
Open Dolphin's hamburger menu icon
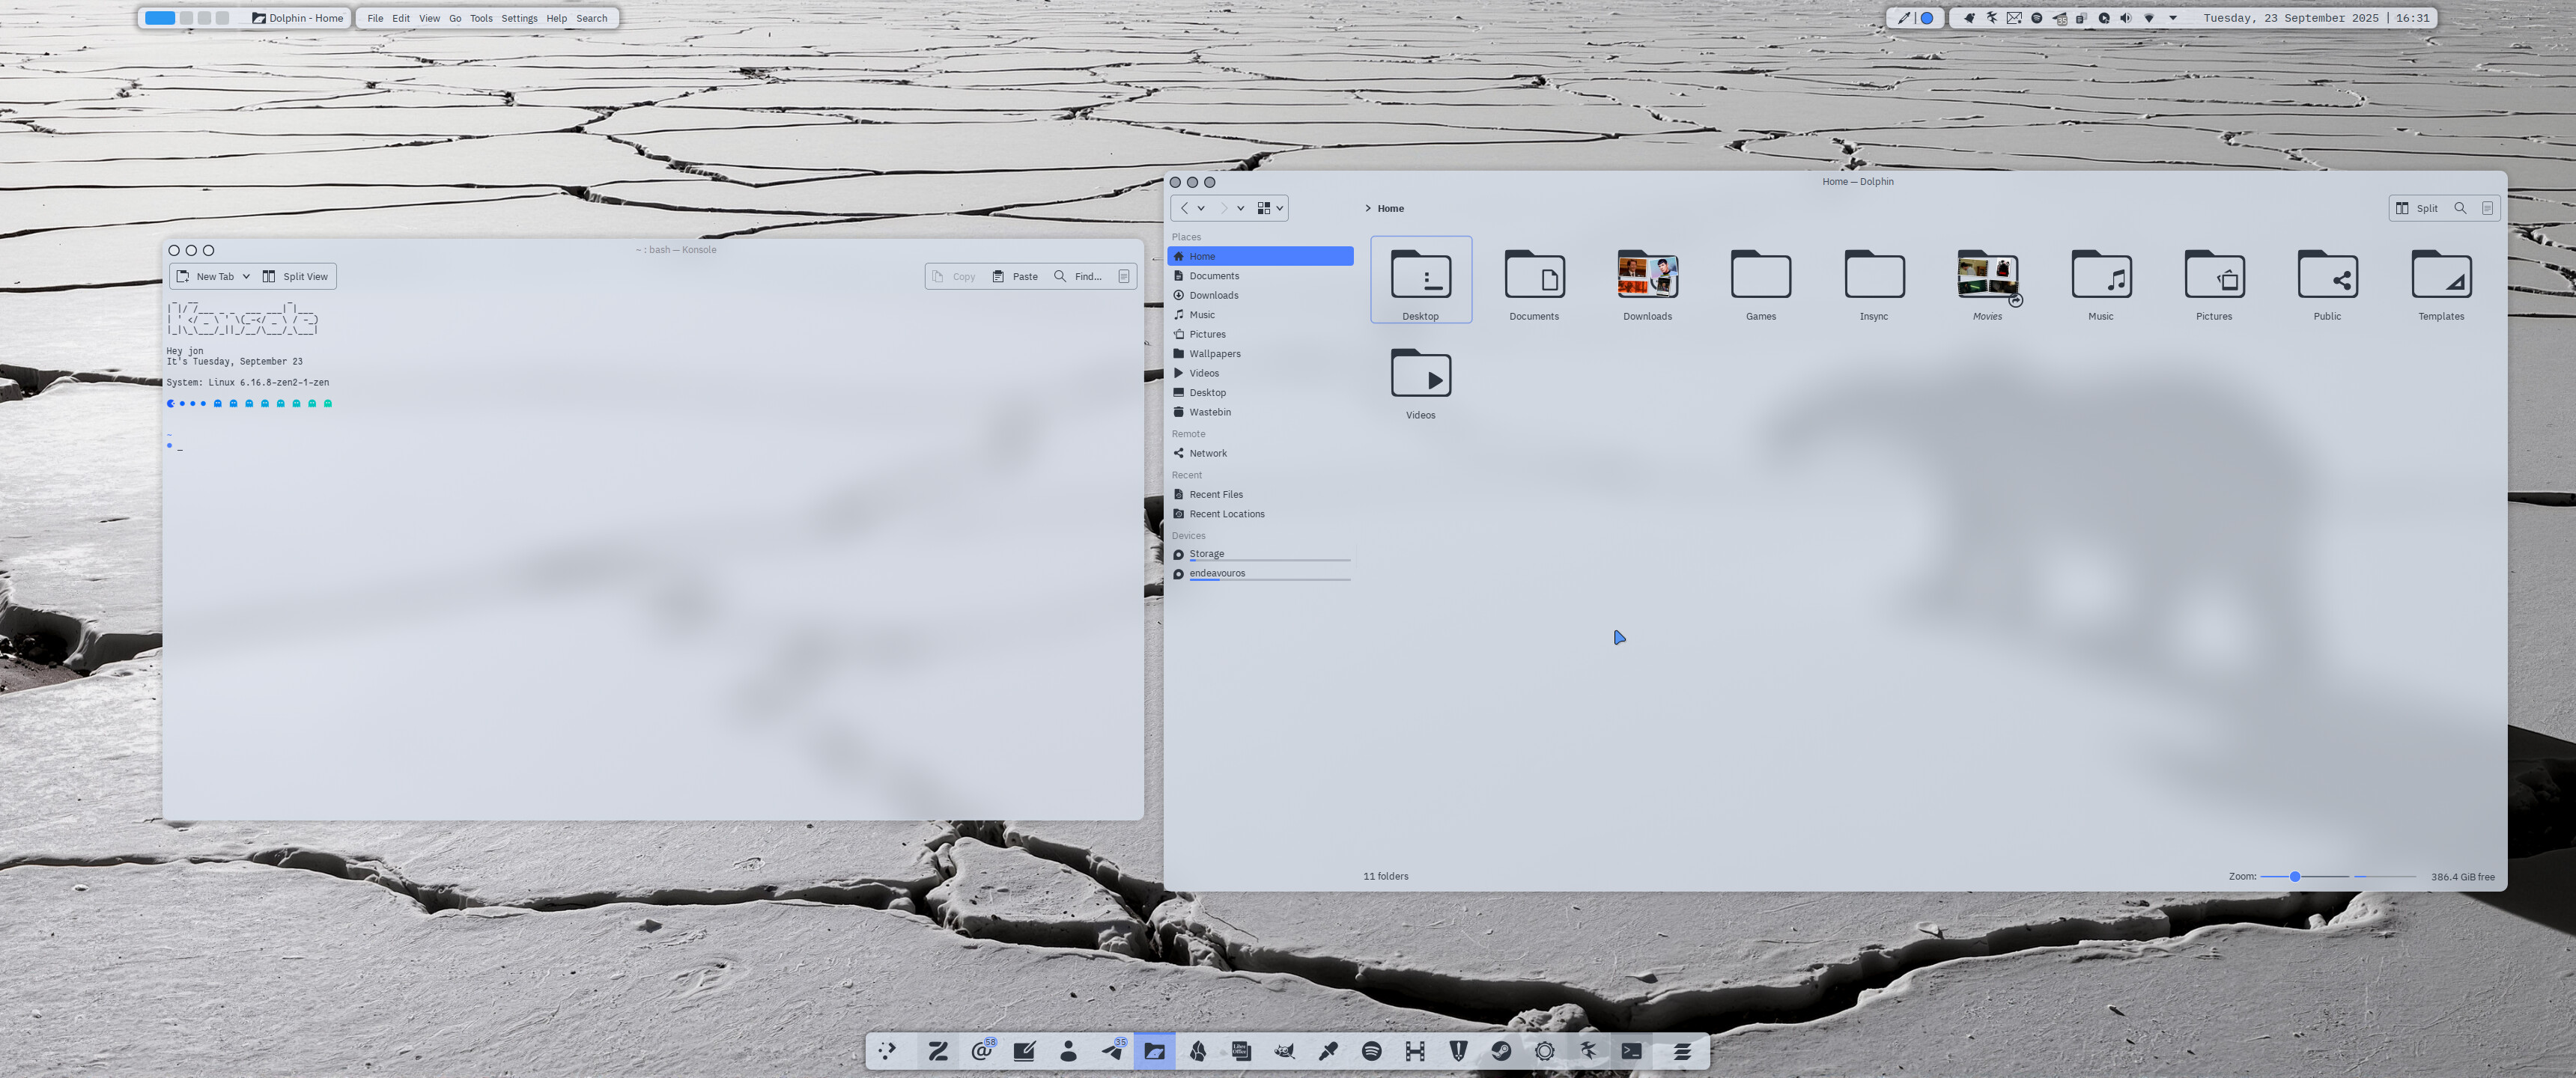coord(2487,208)
